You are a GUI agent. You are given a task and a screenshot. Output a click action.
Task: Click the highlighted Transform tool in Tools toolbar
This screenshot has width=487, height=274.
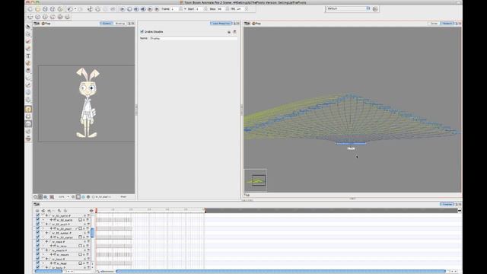[28, 109]
